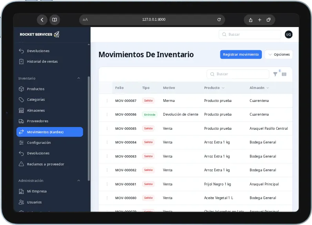Image resolution: width=312 pixels, height=225 pixels.
Task: Collapse the Inventario section chevron
Action: tap(79, 78)
